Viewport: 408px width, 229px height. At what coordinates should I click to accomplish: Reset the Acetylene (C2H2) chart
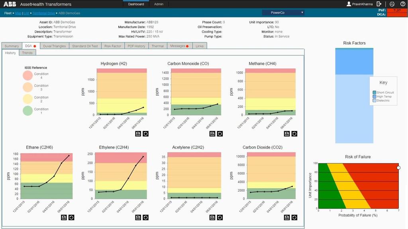(x=220, y=217)
